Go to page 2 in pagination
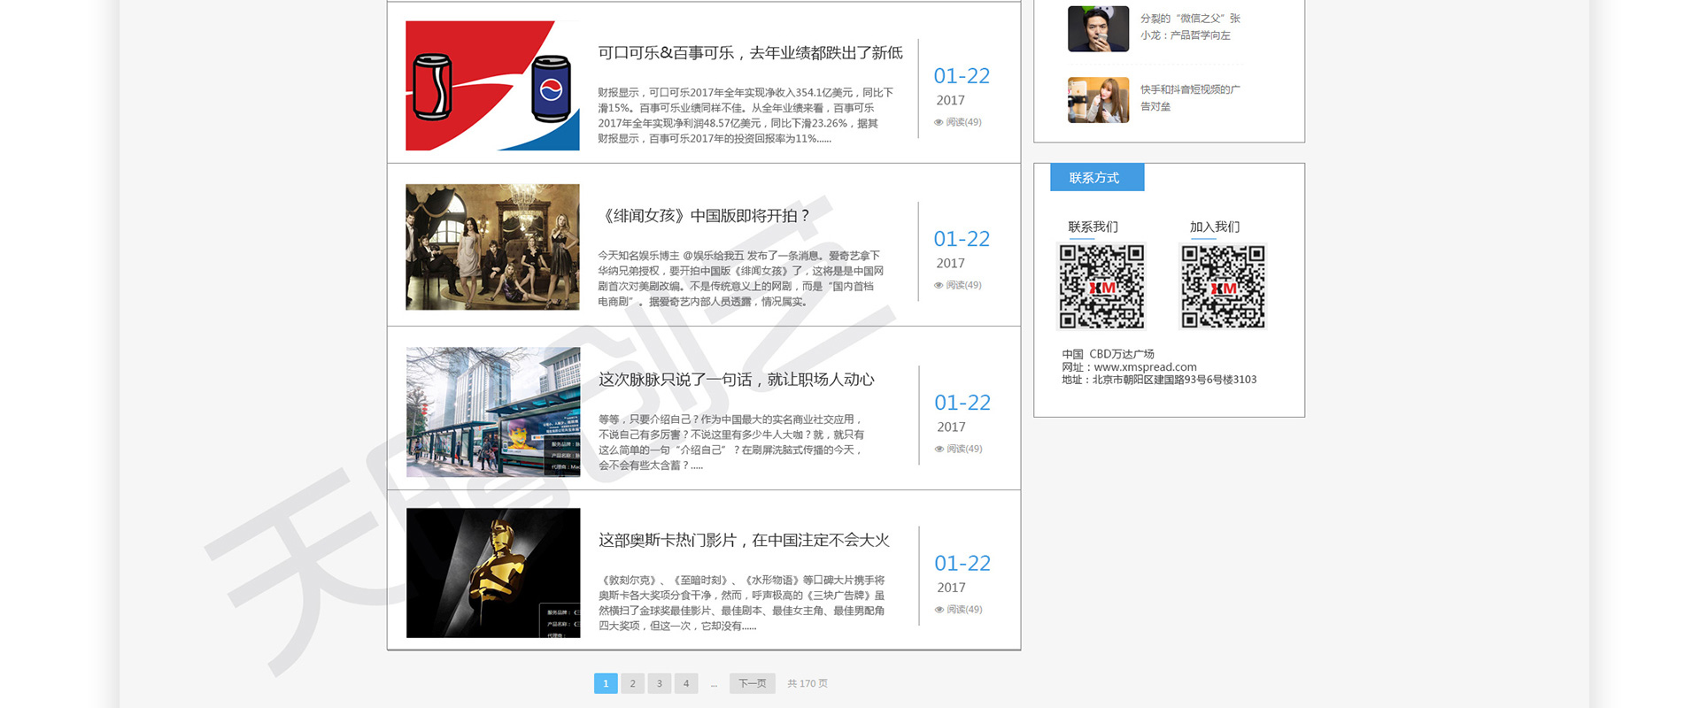The image size is (1700, 708). click(x=632, y=683)
